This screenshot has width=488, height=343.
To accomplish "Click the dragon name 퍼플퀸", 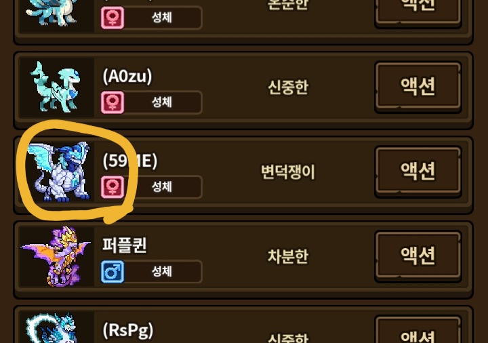I will click(x=125, y=245).
